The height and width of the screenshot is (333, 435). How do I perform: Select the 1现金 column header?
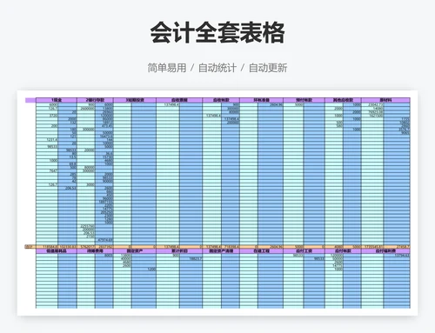57,100
